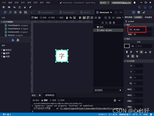Add a new state with plus button

40,95
